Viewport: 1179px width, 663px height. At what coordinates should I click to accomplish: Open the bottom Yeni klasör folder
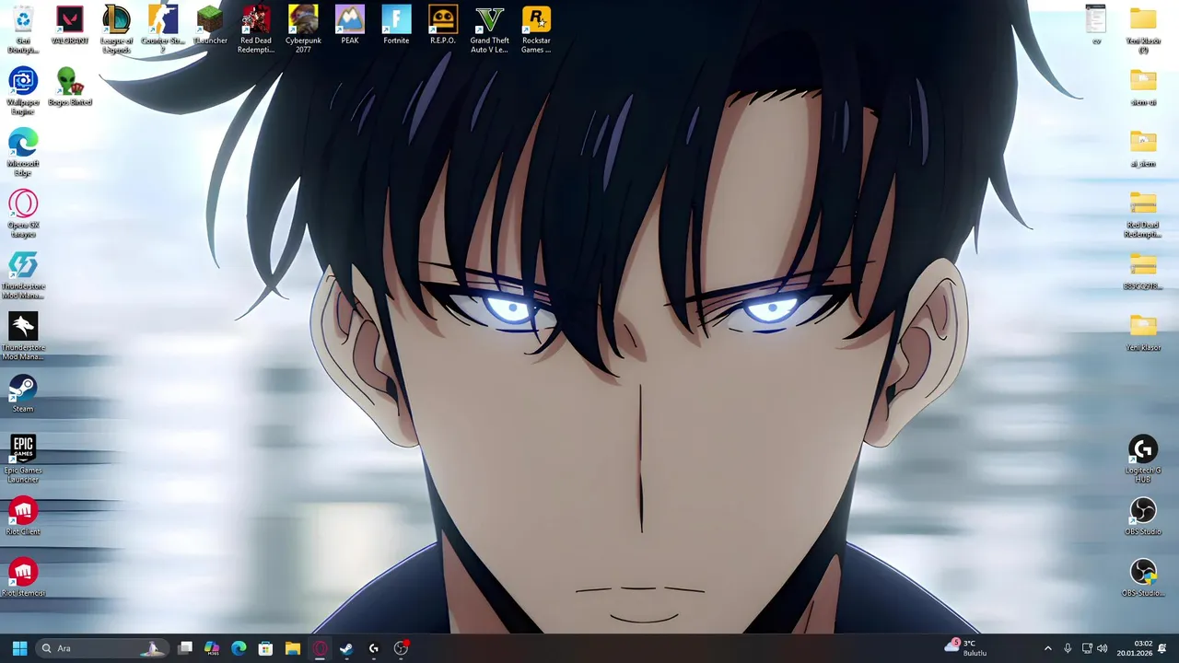1143,331
